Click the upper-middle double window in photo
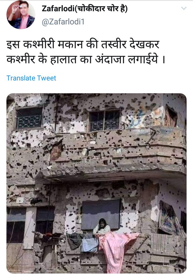193x274 pixels. pyautogui.click(x=105, y=121)
